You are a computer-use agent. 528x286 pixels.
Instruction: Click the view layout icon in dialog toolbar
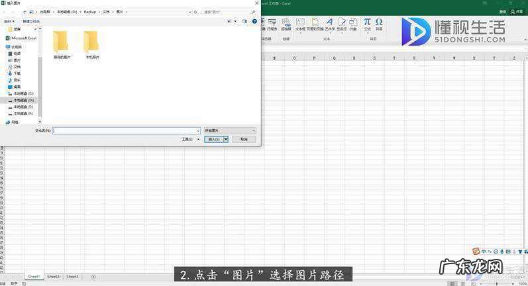coord(230,21)
